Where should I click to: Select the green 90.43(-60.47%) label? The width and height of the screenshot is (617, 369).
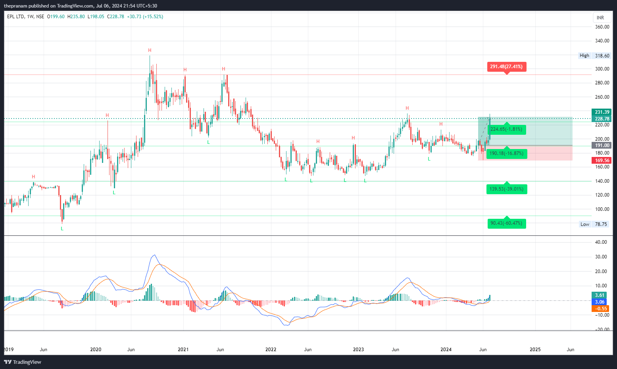click(x=507, y=223)
